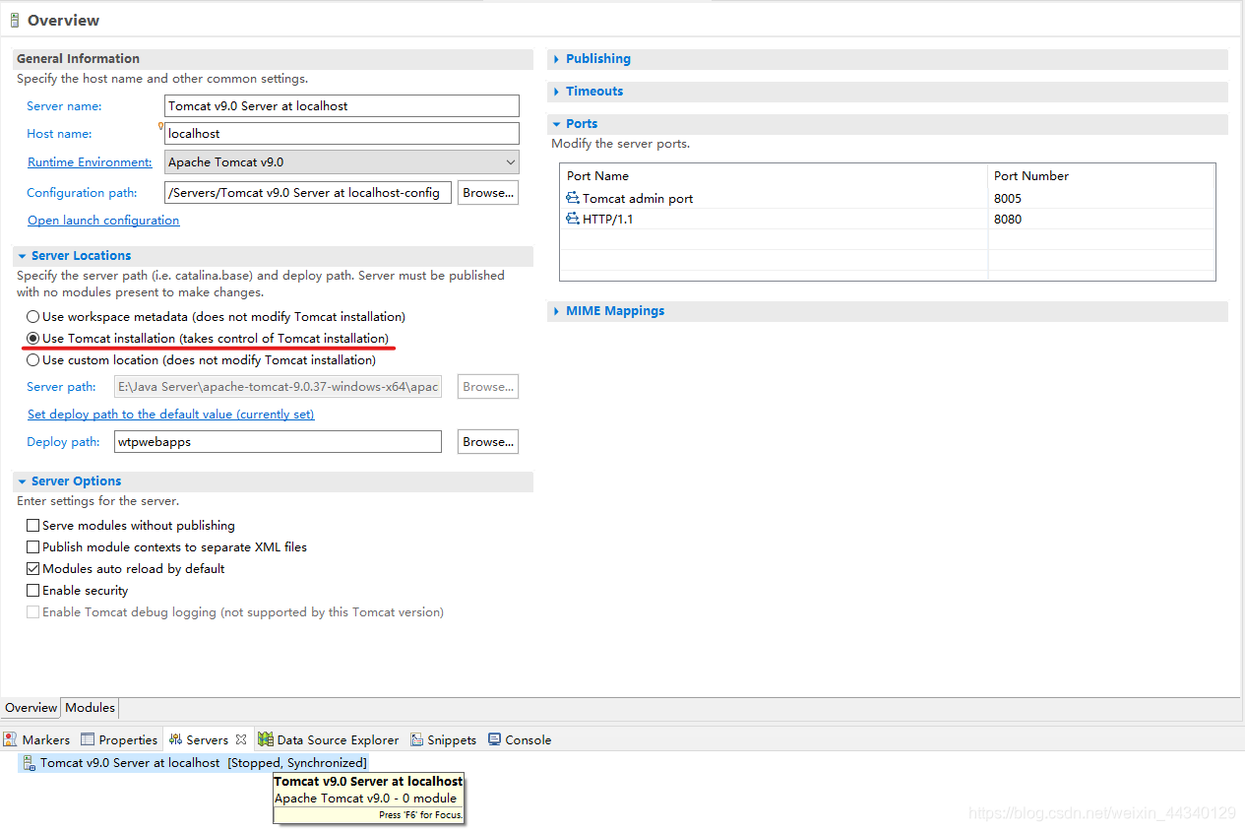The height and width of the screenshot is (831, 1245).
Task: Open the Snippets view tab
Action: tap(443, 739)
